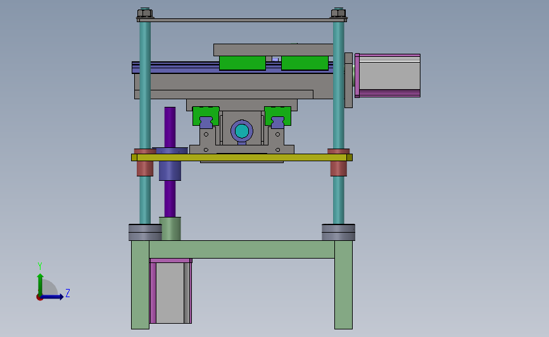The image size is (549, 337).
Task: Pick the top-left hex nut
Action: [145, 13]
